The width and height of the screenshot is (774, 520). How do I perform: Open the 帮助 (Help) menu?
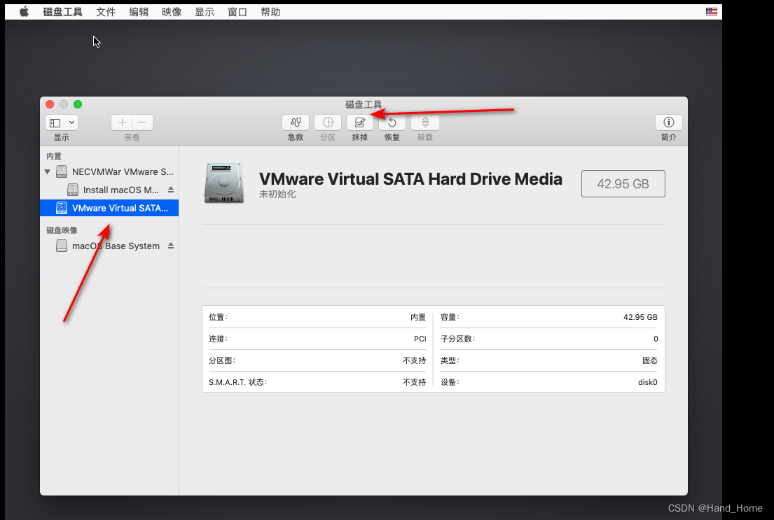270,12
